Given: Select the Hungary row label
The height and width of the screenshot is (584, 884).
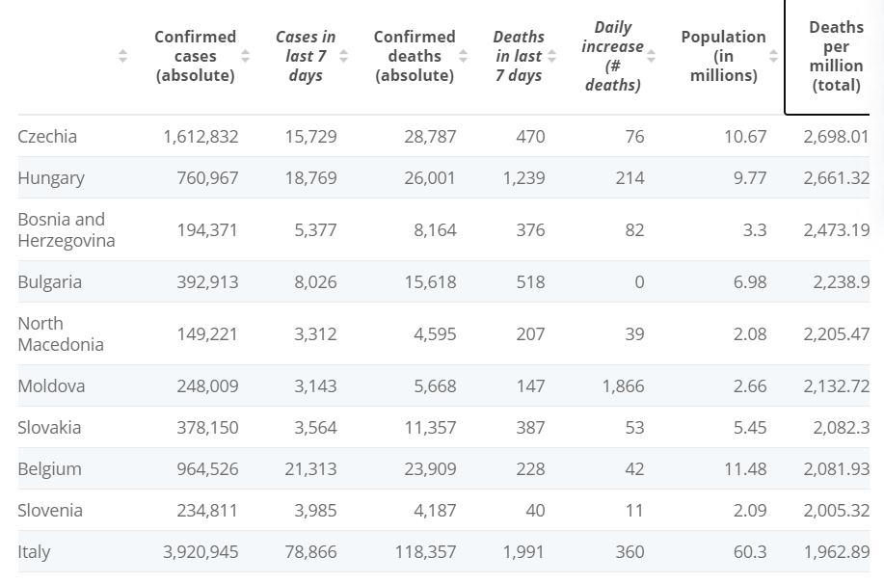Looking at the screenshot, I should coord(51,178).
